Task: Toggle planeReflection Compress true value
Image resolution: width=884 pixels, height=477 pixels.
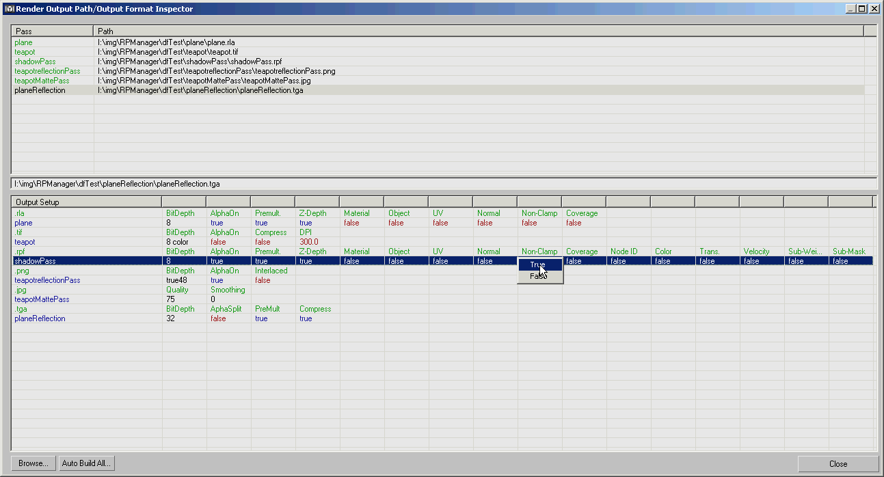Action: pyautogui.click(x=306, y=318)
